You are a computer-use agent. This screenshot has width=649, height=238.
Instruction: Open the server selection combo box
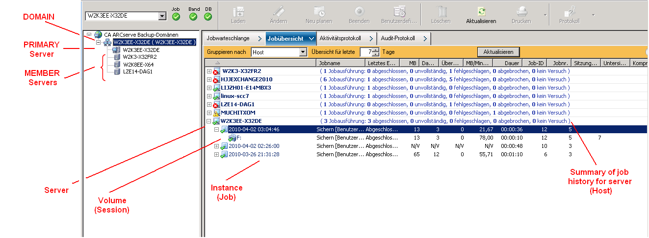(x=162, y=16)
